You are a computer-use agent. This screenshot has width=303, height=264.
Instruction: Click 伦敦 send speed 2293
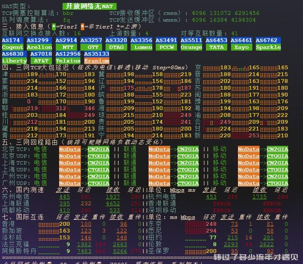click(x=231, y=244)
